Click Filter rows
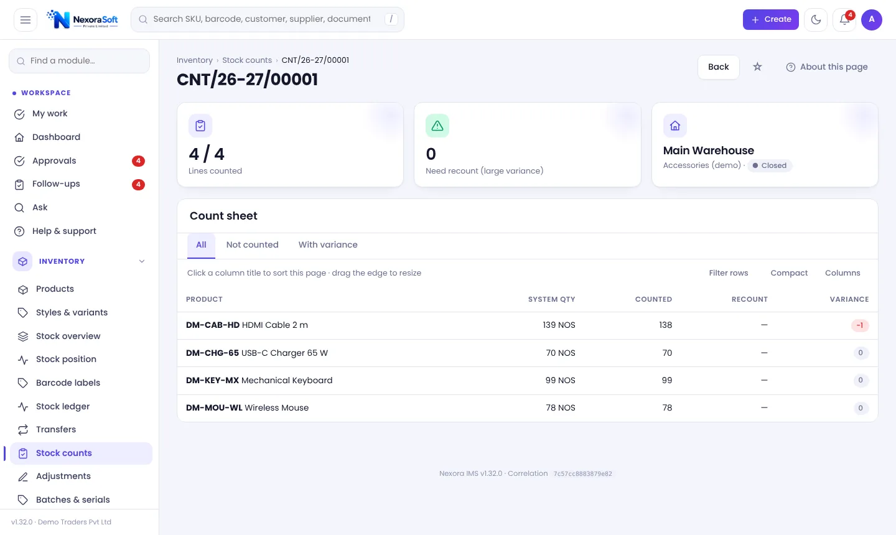 (x=729, y=273)
